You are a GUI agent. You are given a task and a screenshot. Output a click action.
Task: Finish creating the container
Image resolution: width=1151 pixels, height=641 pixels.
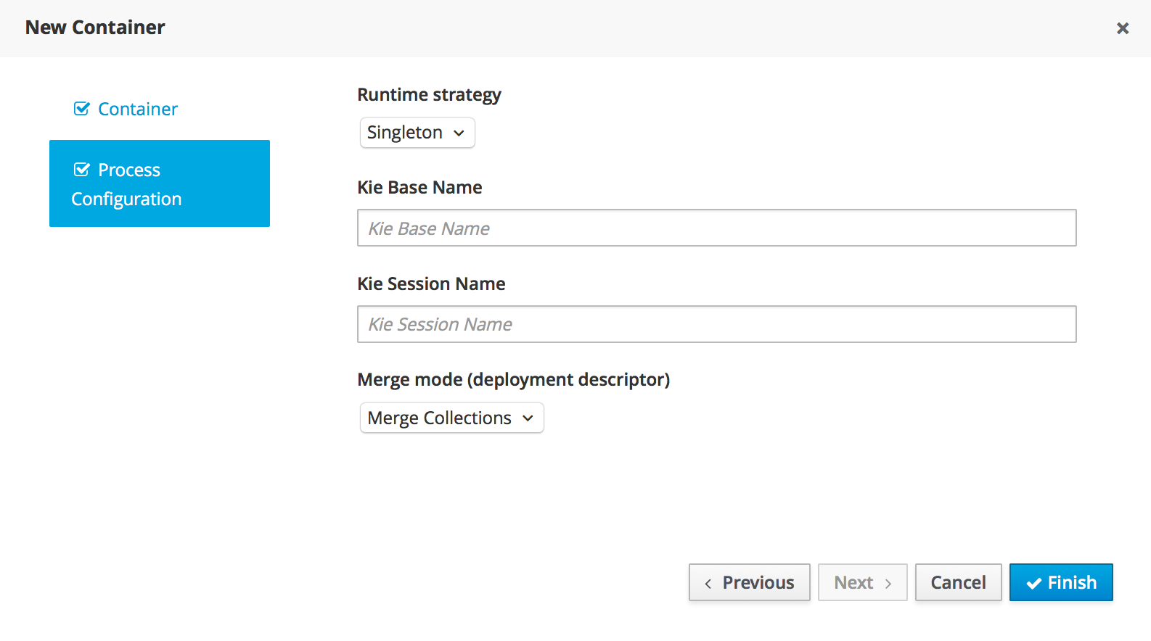point(1061,582)
